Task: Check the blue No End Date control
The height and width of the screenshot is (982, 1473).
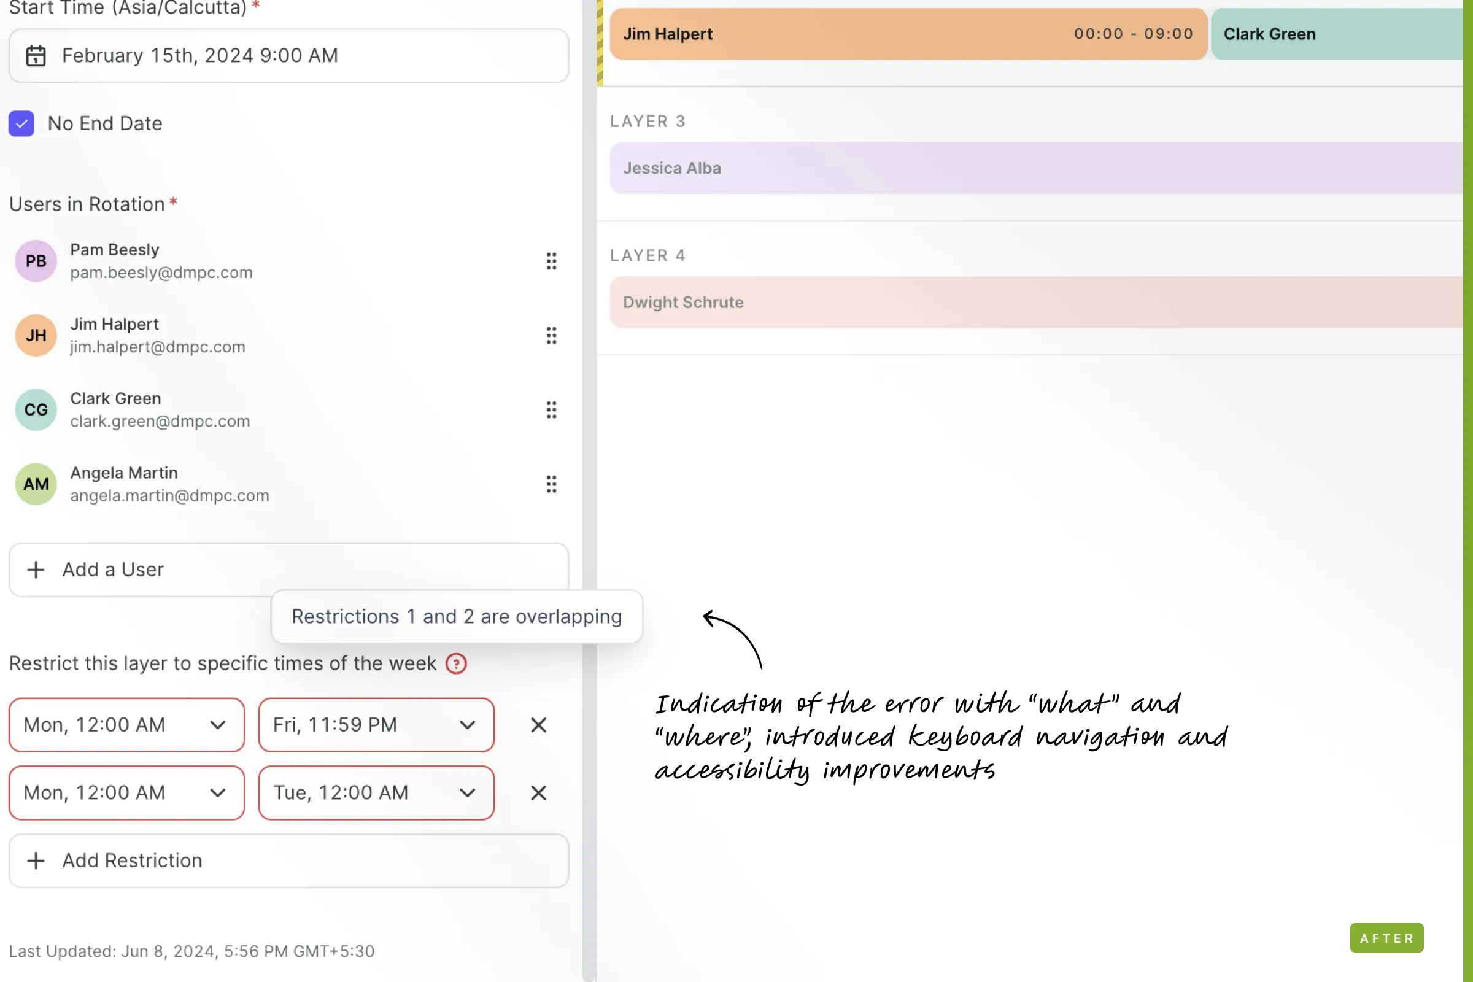Action: (22, 122)
